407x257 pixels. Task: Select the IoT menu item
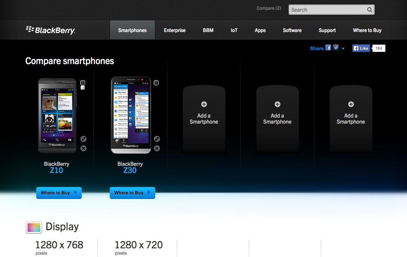[234, 30]
